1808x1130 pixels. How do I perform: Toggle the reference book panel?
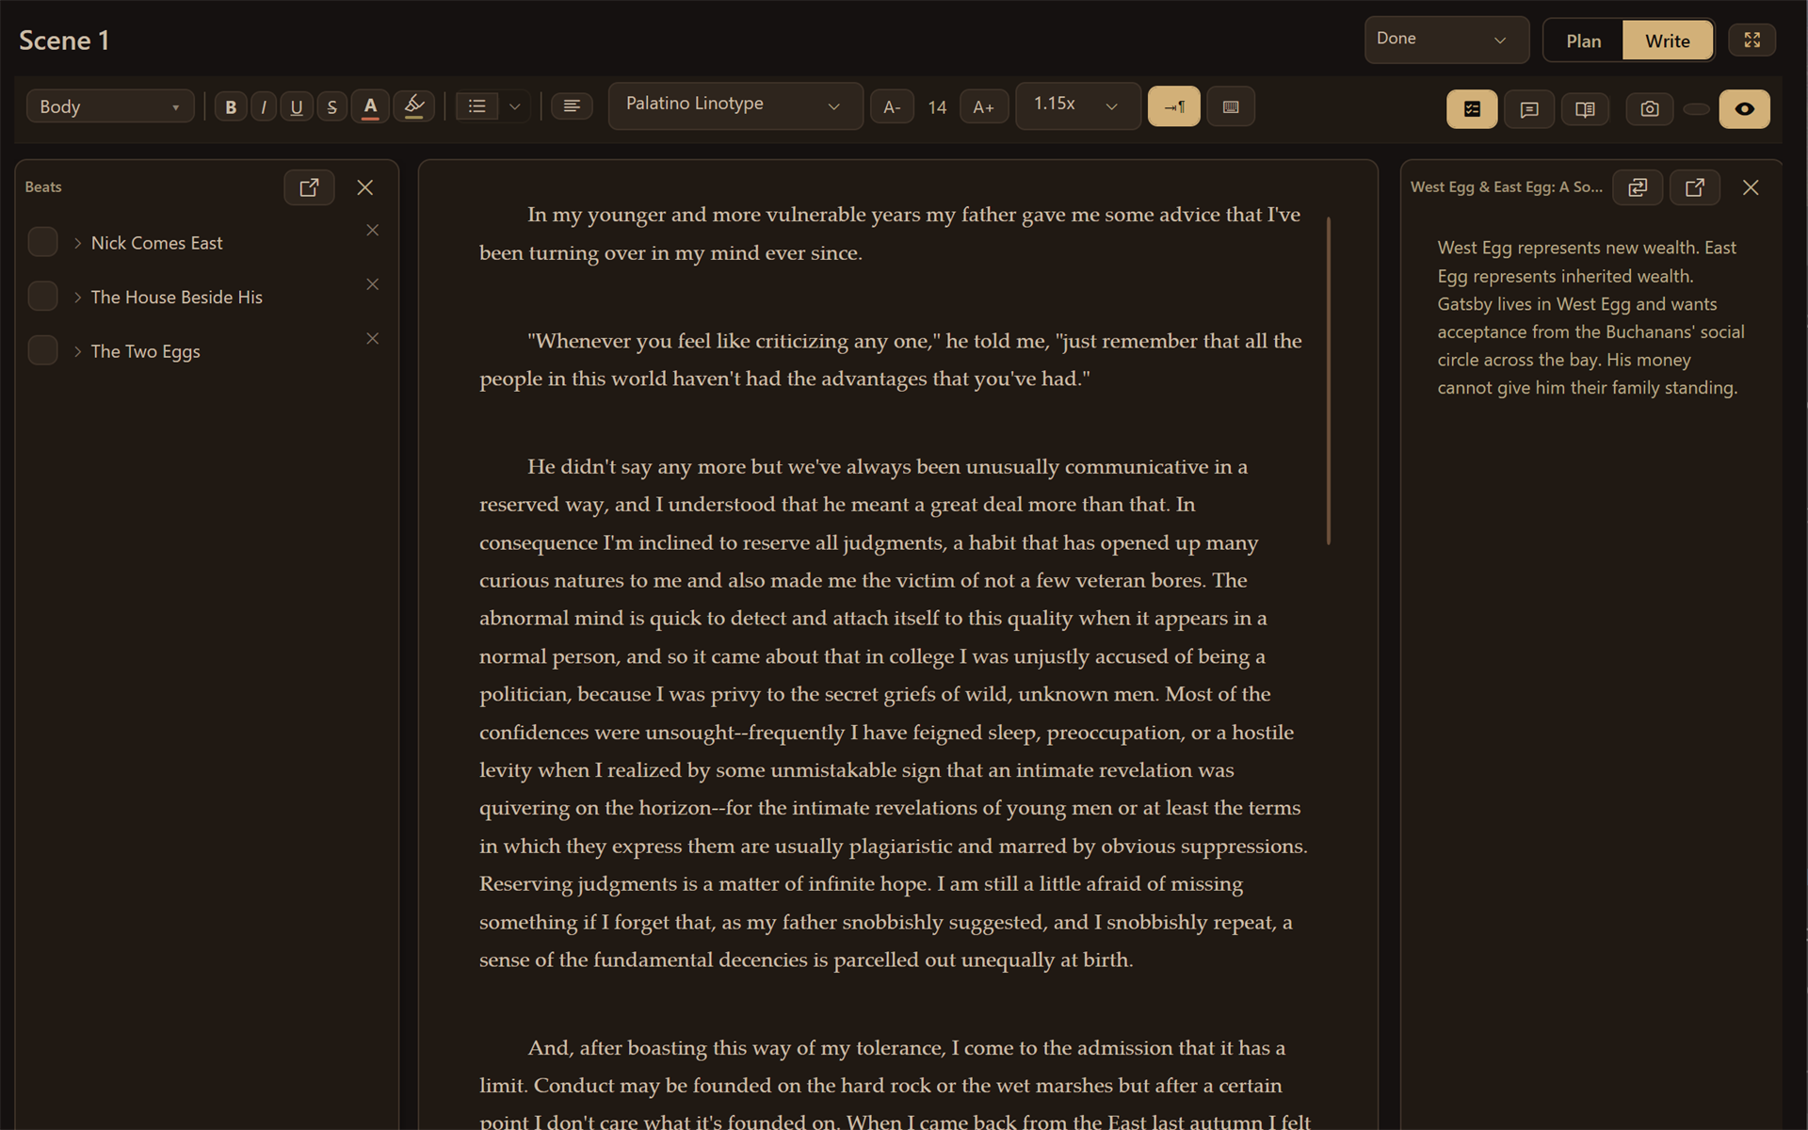(1585, 109)
